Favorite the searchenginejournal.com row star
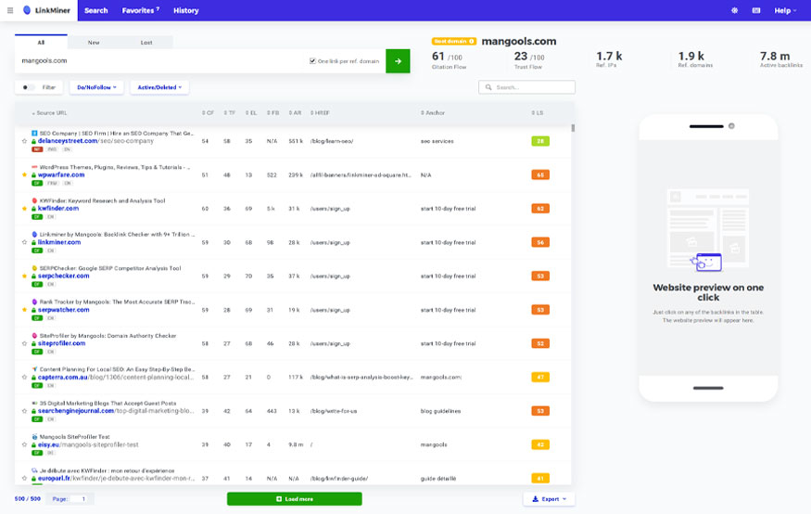 24,411
